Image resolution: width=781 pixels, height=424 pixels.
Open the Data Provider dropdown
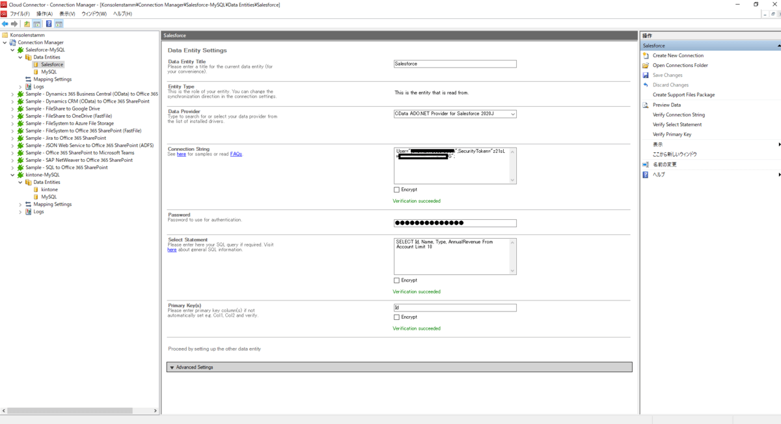(x=513, y=114)
